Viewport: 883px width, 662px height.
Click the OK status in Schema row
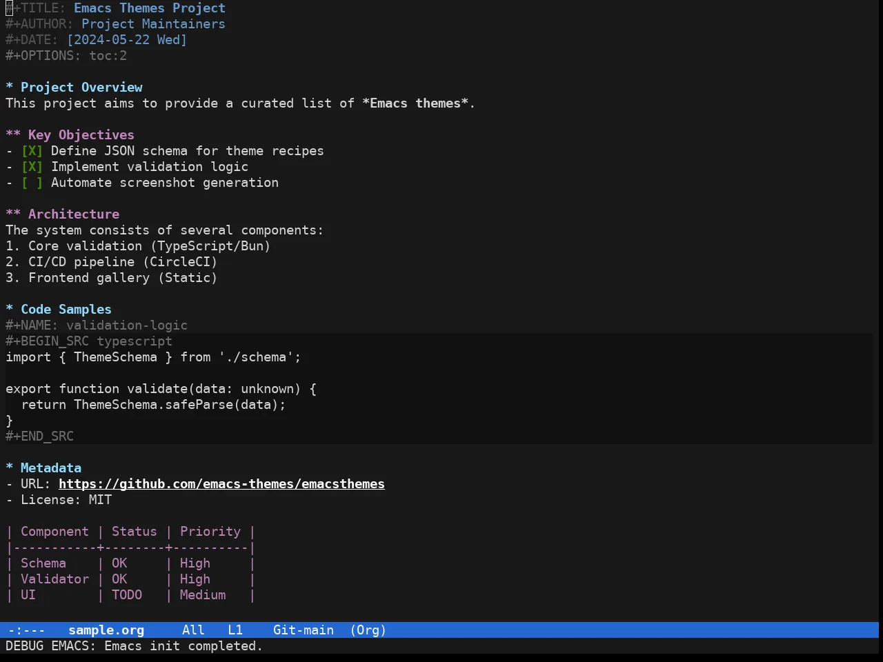click(119, 563)
